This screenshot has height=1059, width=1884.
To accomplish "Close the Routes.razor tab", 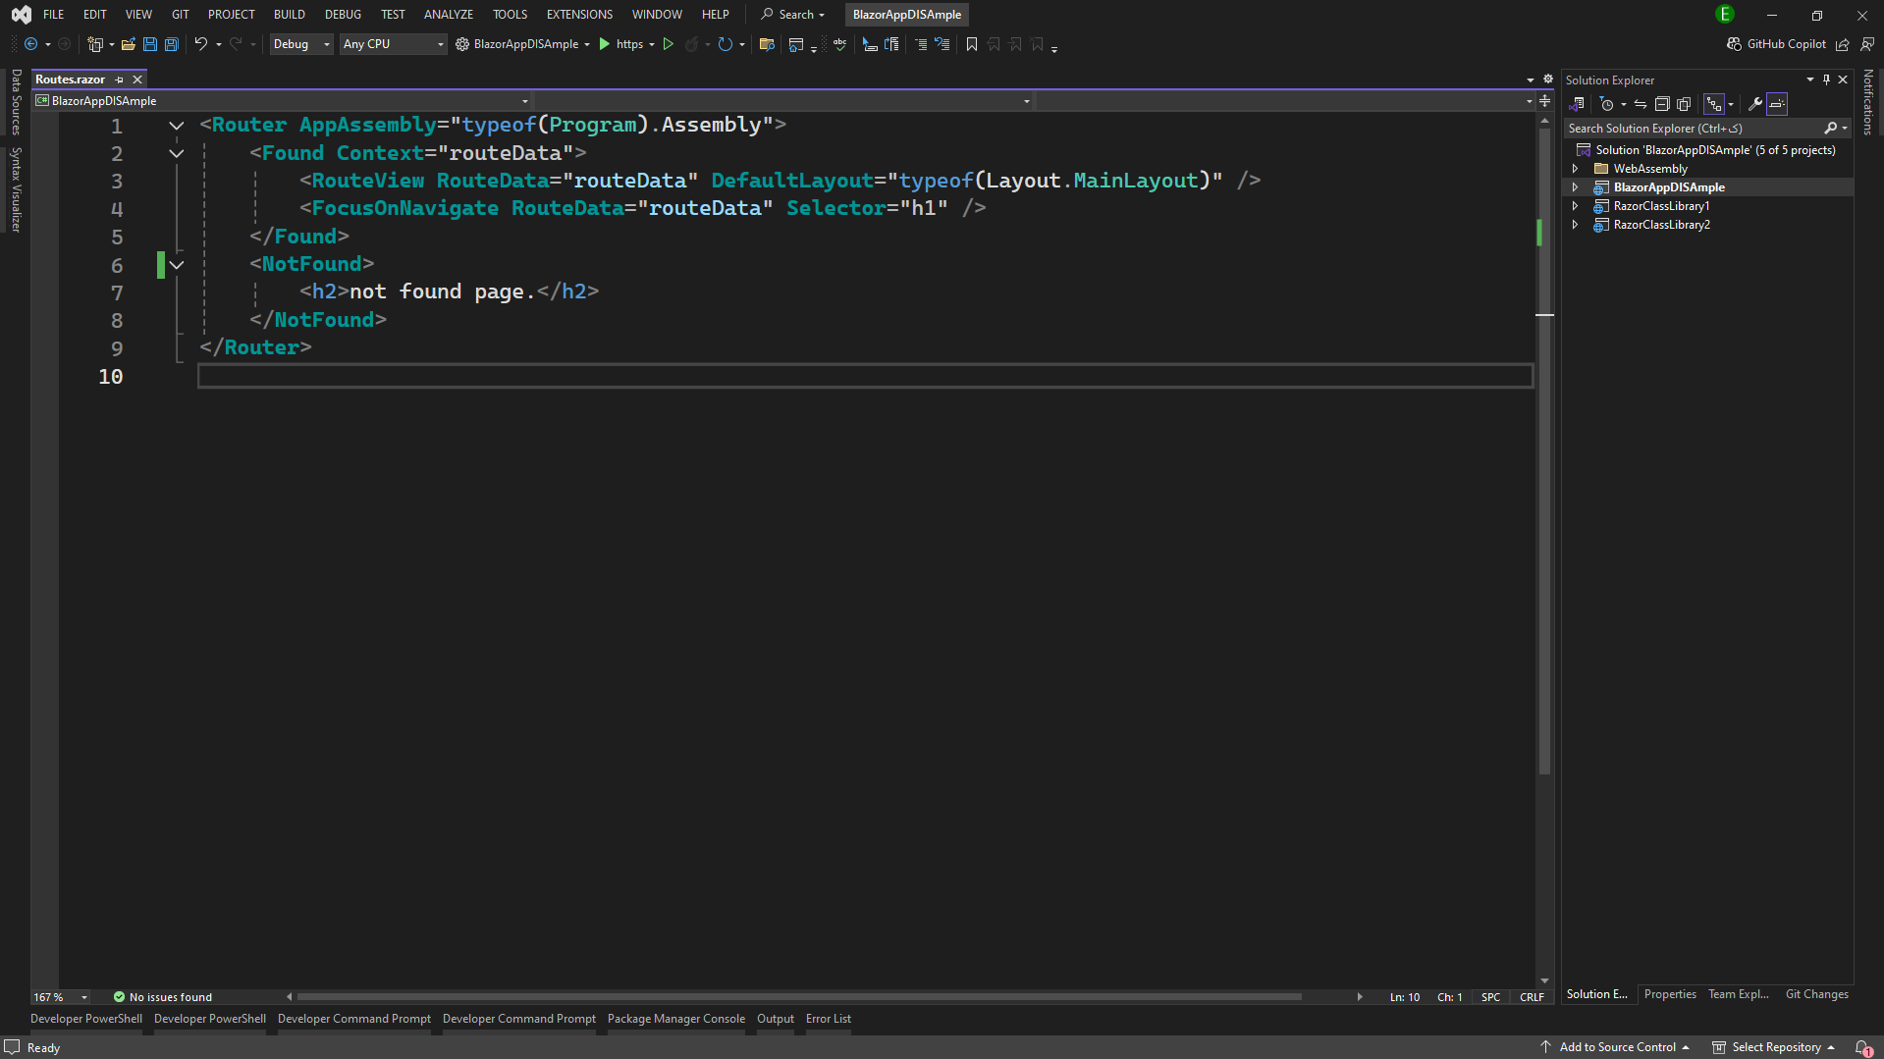I will (x=137, y=79).
